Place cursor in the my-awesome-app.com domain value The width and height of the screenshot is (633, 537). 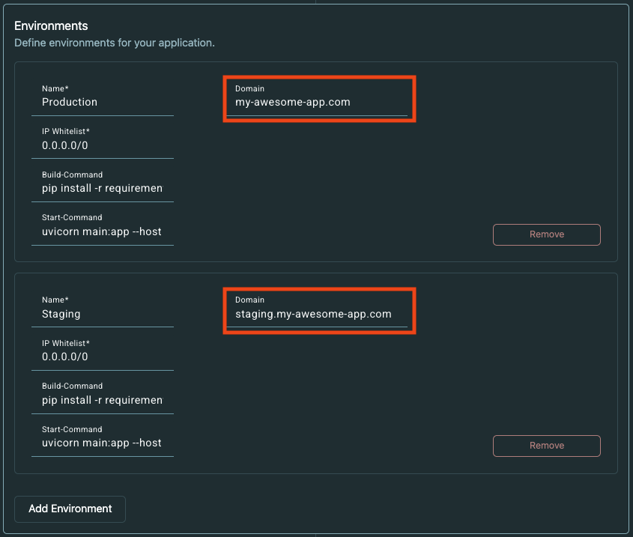(x=291, y=102)
